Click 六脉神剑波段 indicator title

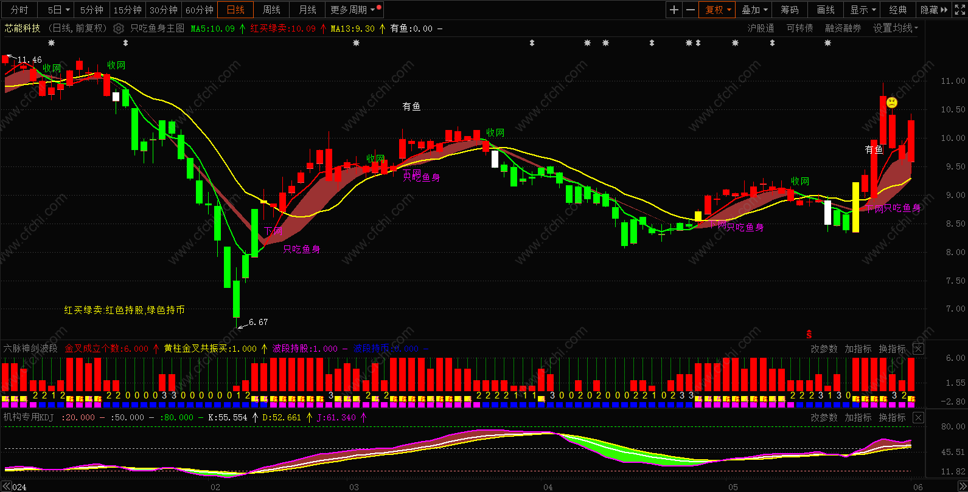click(30, 349)
